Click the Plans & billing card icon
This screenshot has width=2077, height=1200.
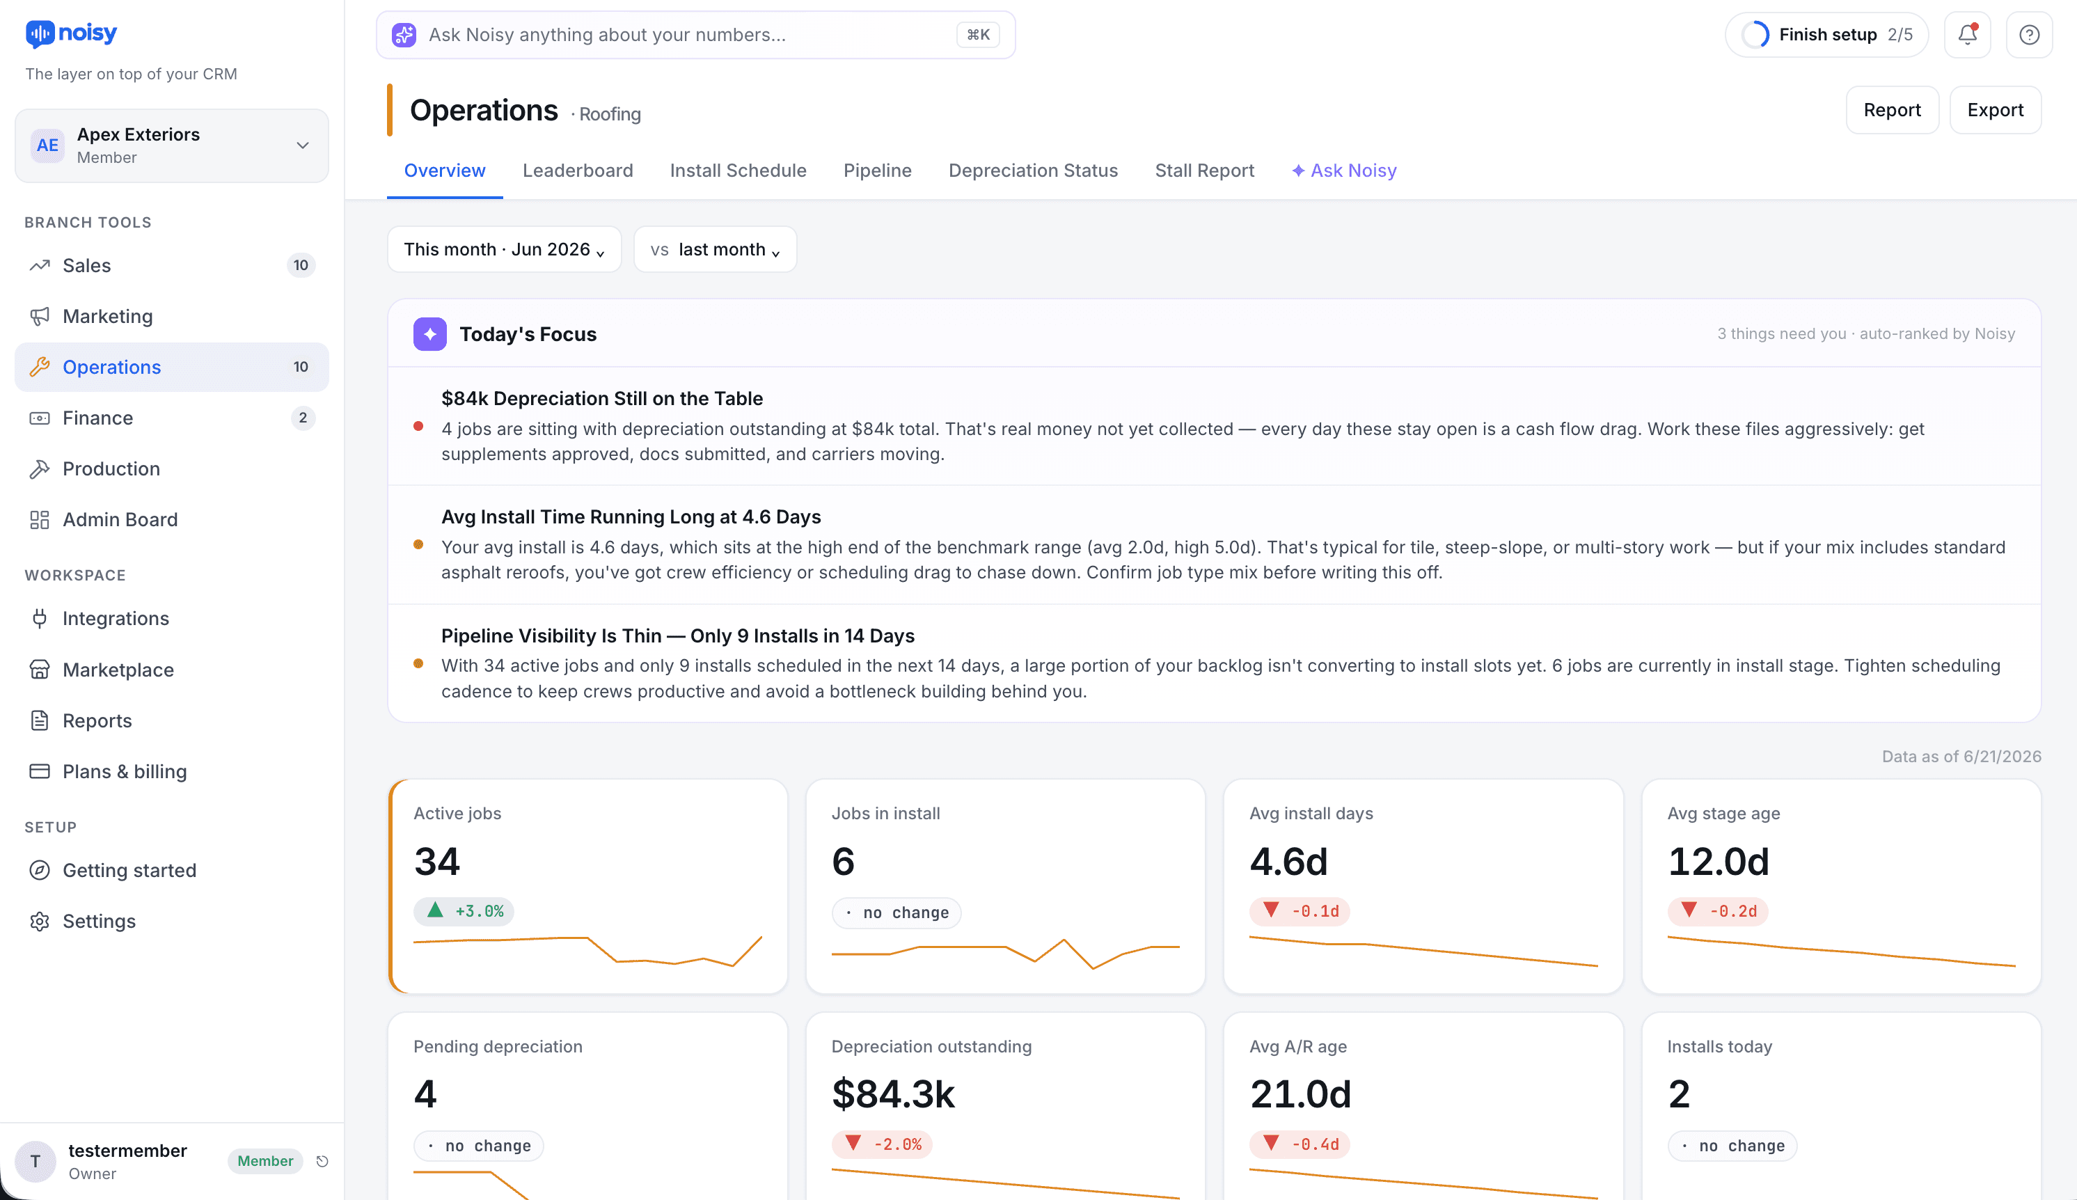click(x=40, y=771)
